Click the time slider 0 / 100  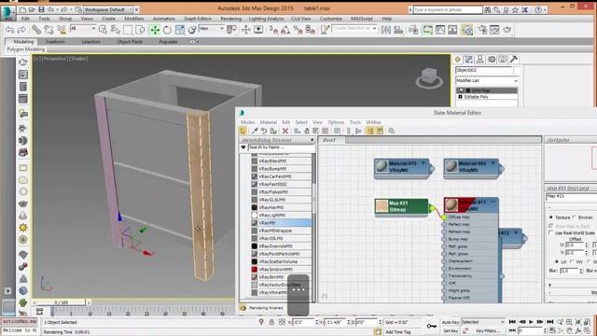click(62, 302)
